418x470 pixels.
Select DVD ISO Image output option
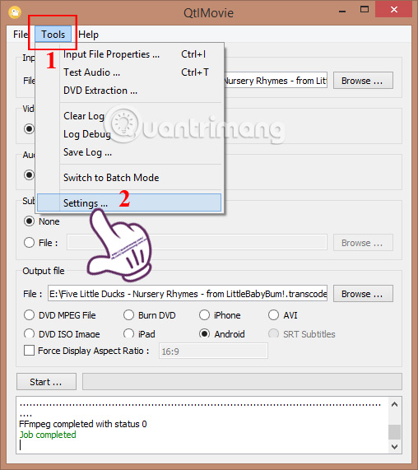(x=29, y=333)
